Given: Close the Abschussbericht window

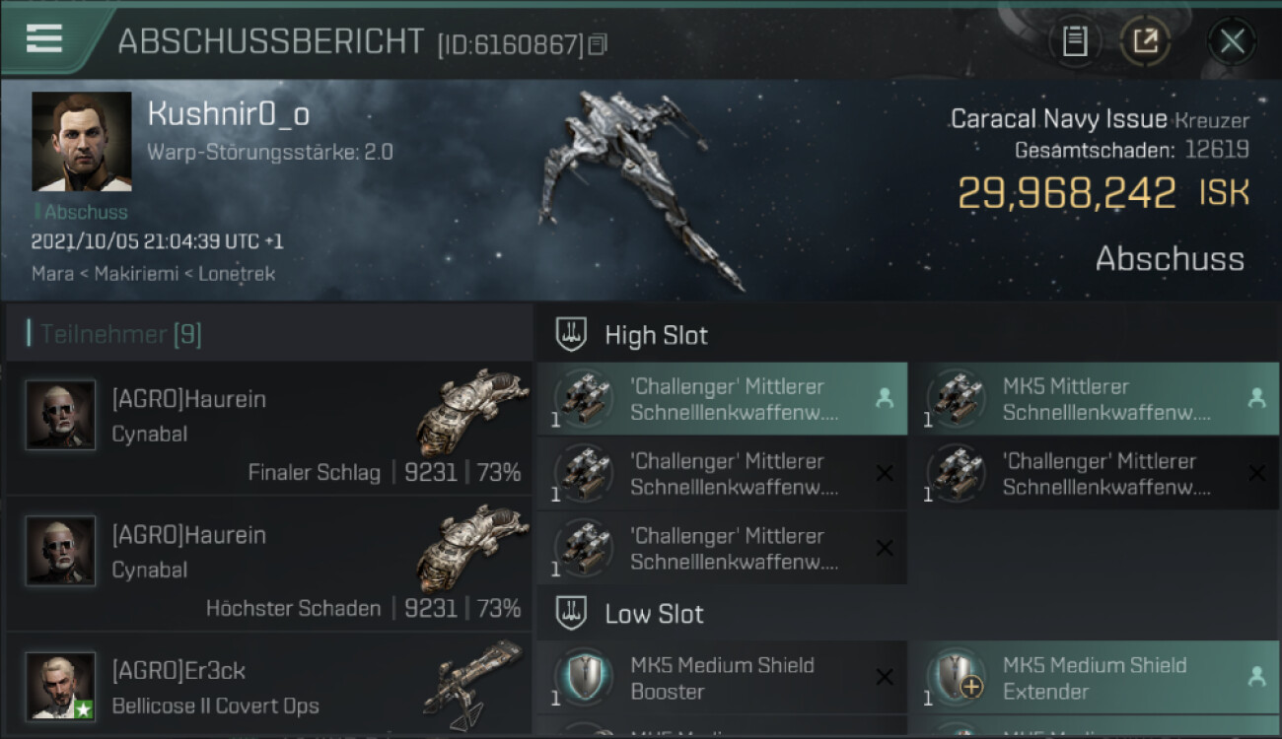Looking at the screenshot, I should [1232, 41].
